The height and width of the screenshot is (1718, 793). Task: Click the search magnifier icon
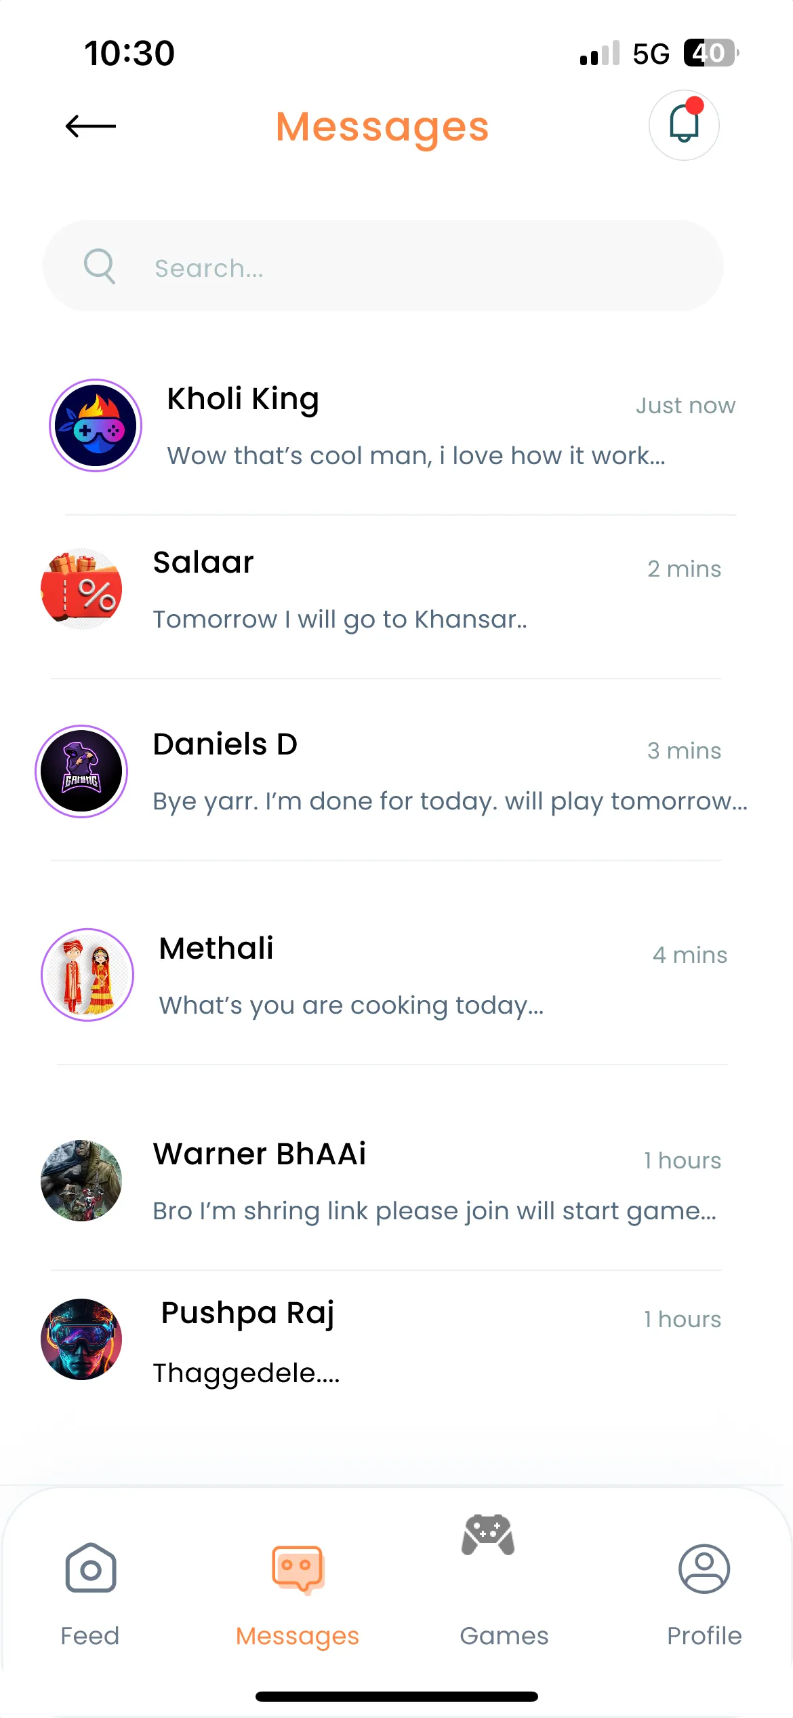(x=100, y=266)
